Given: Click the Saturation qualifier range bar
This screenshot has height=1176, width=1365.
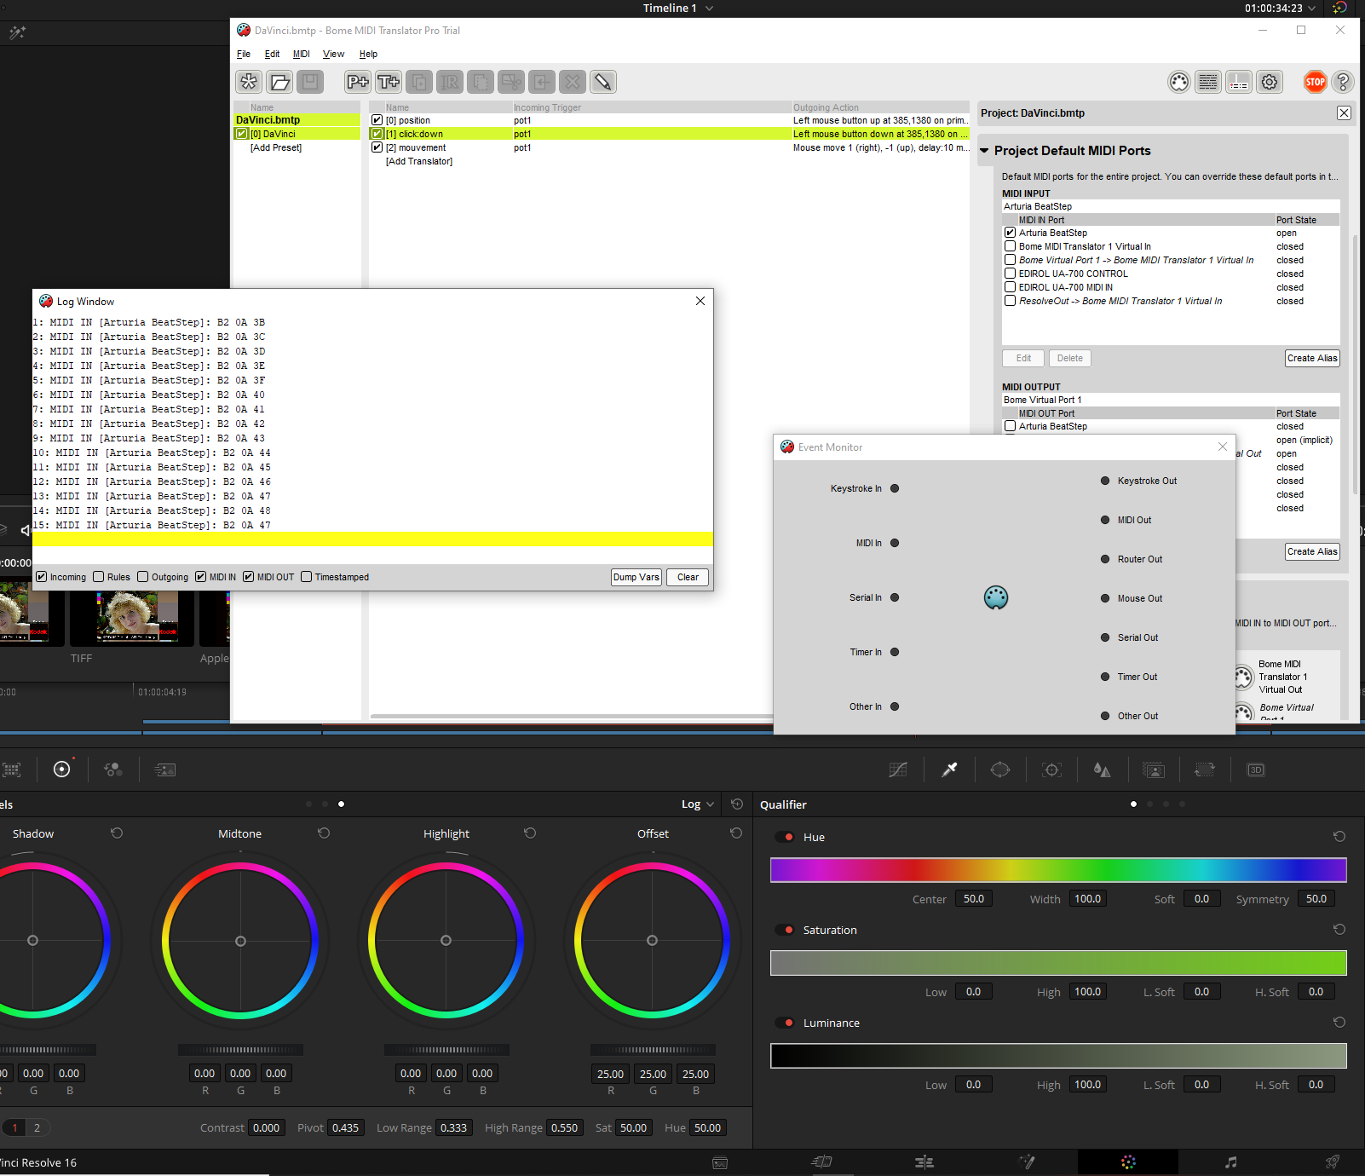Looking at the screenshot, I should [1058, 963].
